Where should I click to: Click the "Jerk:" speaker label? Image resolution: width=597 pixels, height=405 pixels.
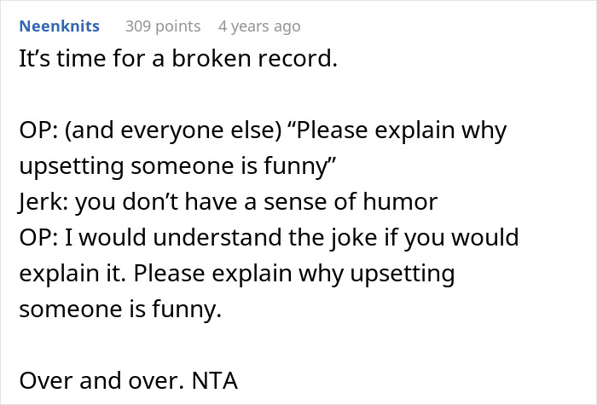(x=42, y=203)
